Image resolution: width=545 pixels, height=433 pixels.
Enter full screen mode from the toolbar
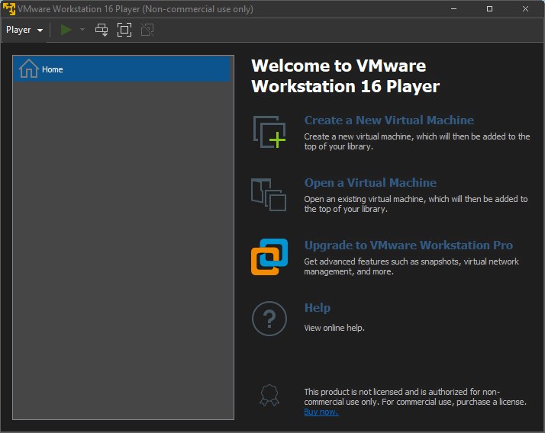pyautogui.click(x=124, y=30)
